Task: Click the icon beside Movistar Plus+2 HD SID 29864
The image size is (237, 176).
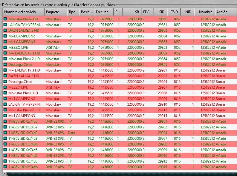Action: click(x=5, y=59)
